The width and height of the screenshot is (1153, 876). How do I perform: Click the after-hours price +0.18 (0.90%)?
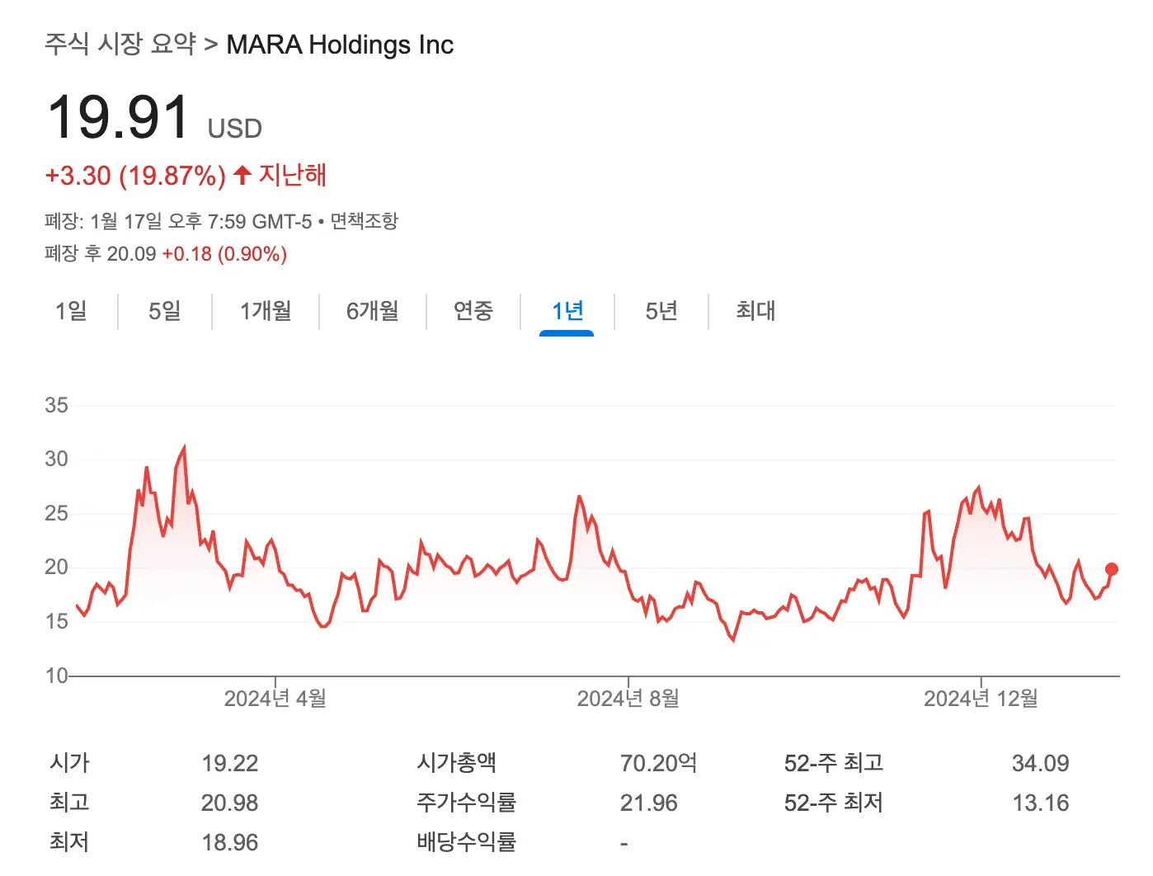pyautogui.click(x=224, y=254)
